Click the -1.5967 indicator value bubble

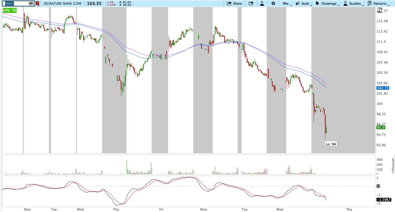(x=383, y=199)
